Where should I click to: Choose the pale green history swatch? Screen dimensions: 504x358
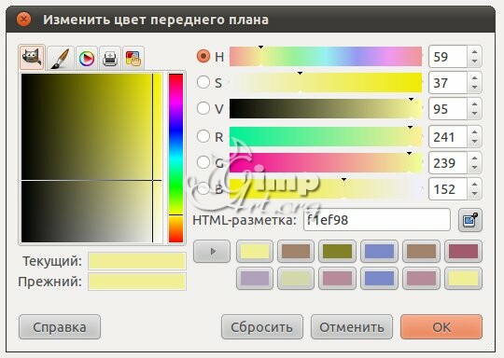coord(296,279)
